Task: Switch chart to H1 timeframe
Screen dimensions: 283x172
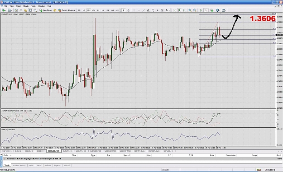Action: pyautogui.click(x=98, y=10)
